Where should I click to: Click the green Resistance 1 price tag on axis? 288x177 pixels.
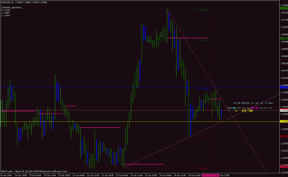click(284, 39)
